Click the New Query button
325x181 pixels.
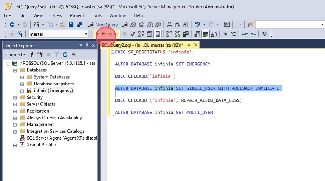pyautogui.click(x=103, y=25)
